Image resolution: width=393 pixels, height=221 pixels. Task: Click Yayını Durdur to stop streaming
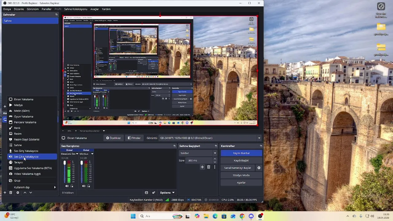pyautogui.click(x=241, y=153)
